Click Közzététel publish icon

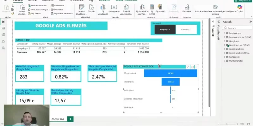click(x=187, y=9)
